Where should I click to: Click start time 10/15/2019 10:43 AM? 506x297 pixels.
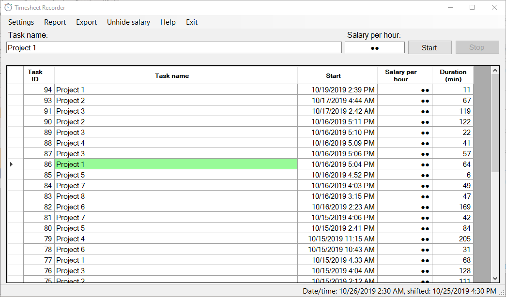tap(337, 249)
